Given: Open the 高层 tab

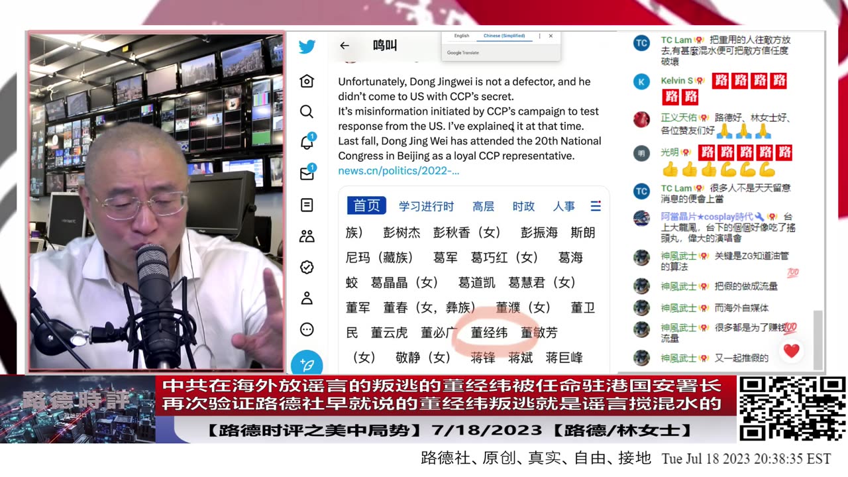Looking at the screenshot, I should (x=483, y=206).
